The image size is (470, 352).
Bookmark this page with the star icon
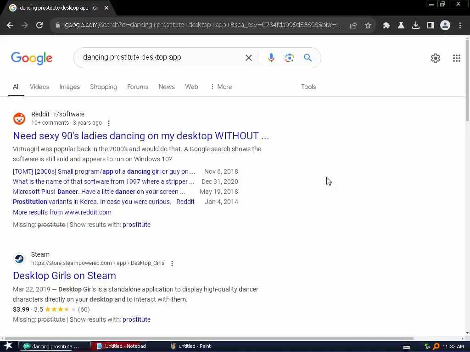point(368,26)
